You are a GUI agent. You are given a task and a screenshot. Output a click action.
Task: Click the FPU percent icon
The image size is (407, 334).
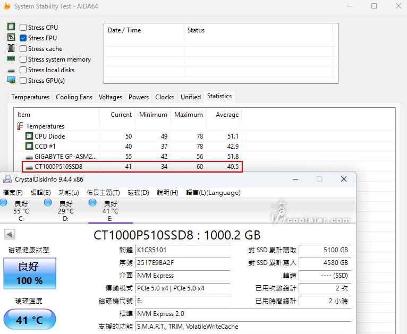(x=11, y=37)
